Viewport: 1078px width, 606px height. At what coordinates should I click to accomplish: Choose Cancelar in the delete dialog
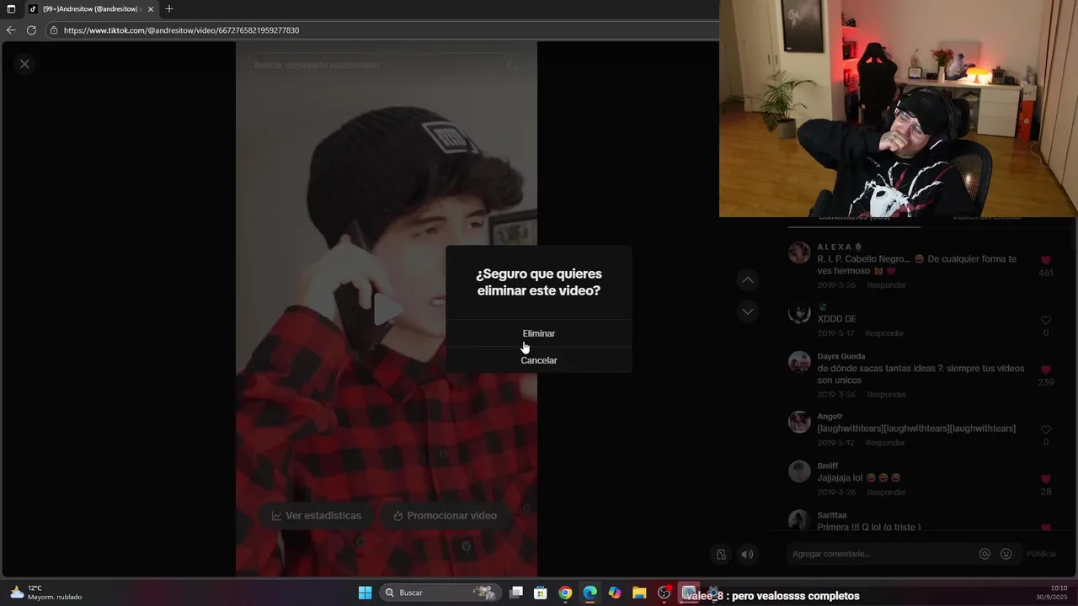(539, 360)
